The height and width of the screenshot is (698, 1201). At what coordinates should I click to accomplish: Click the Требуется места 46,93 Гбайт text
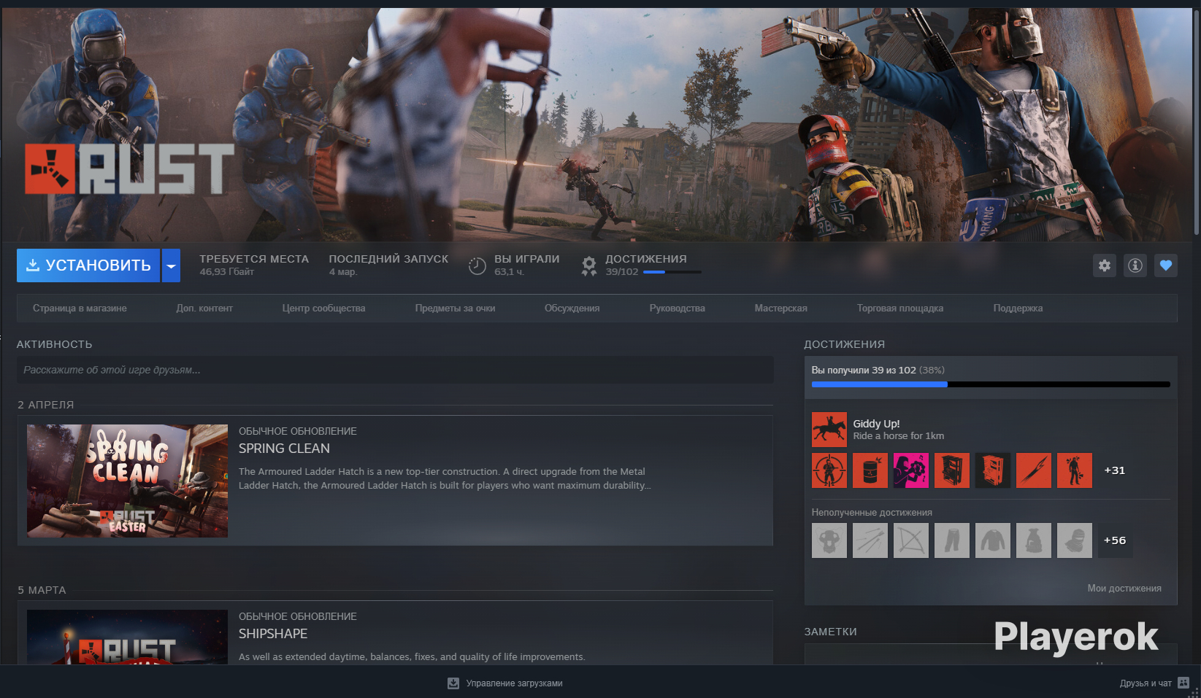254,265
